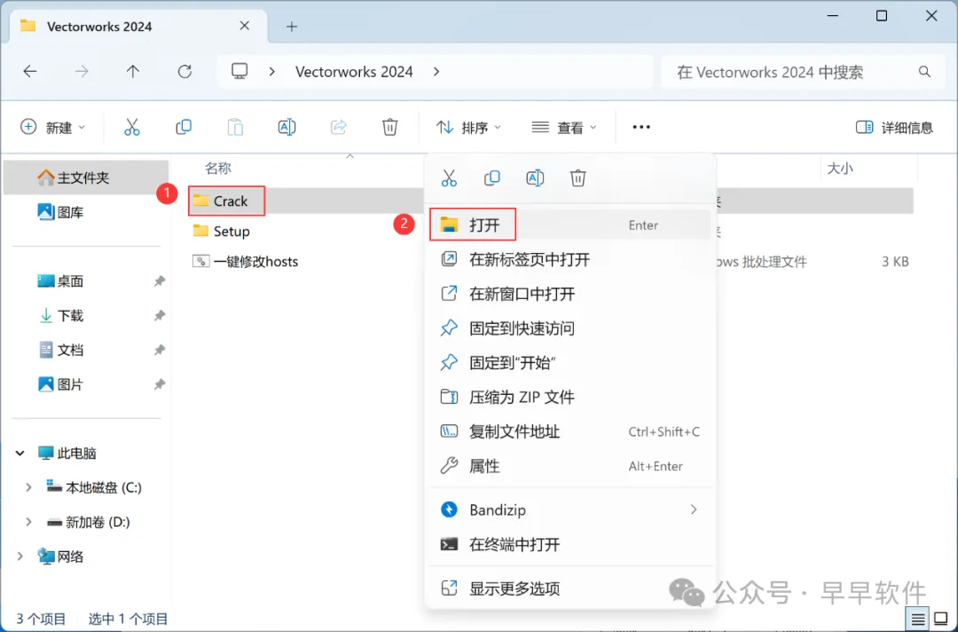Choose 压缩为 ZIP 文件

point(569,398)
